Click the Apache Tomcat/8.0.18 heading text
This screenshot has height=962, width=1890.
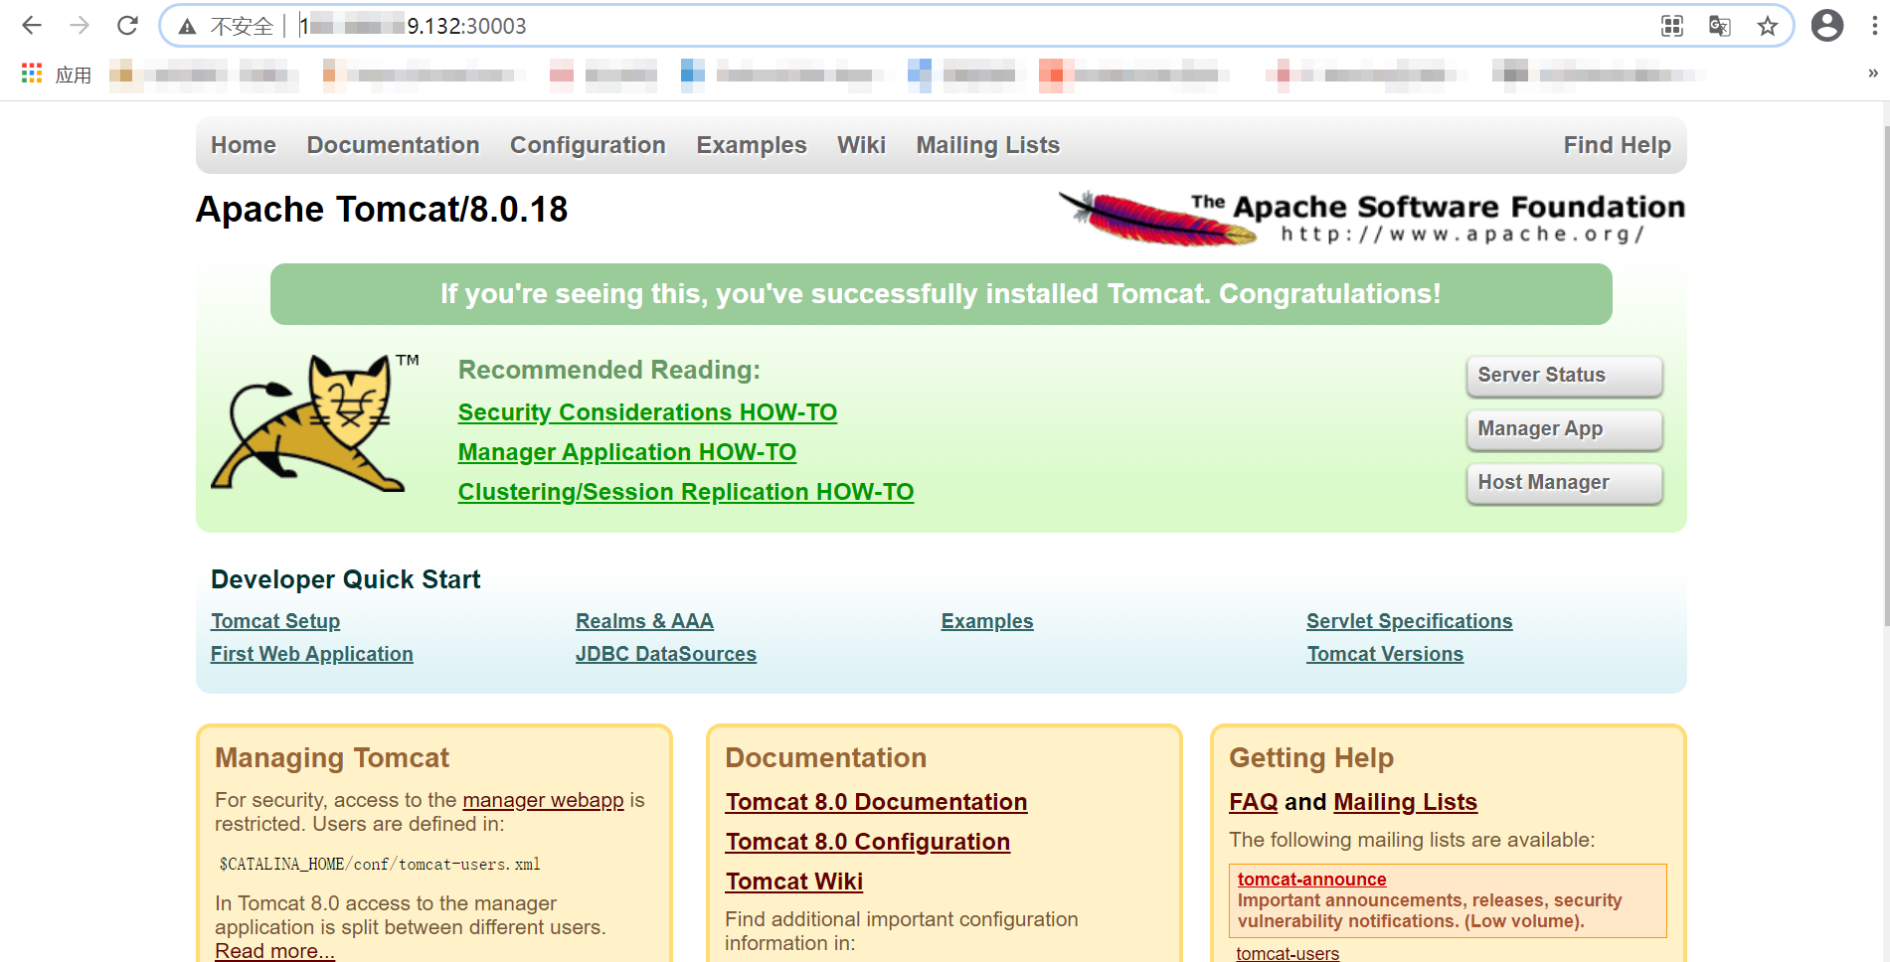pos(382,210)
